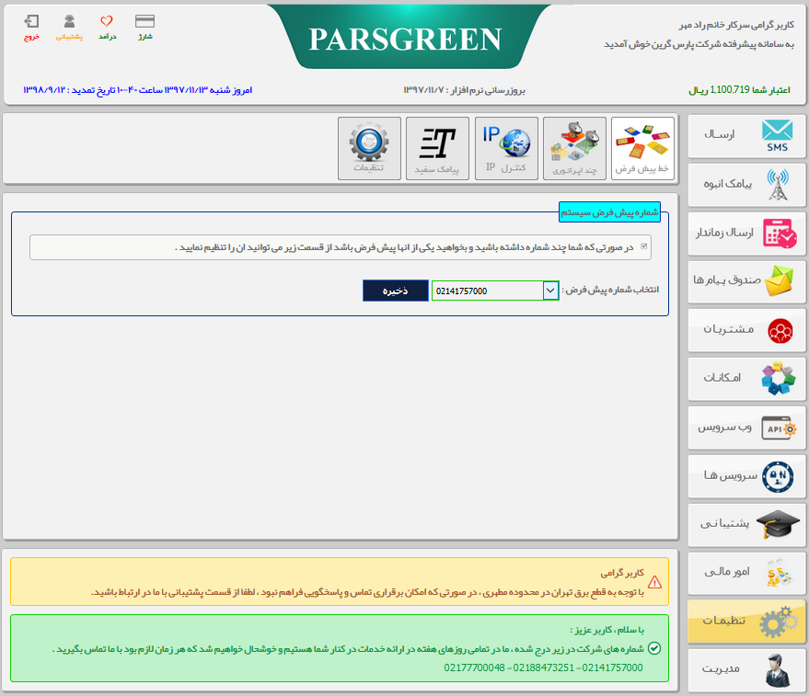
Task: Open the "تنظیمات" gear icon in the toolbar
Action: tap(369, 148)
